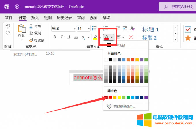Toggle Bold formatting
This screenshot has width=196, height=129.
54,37
